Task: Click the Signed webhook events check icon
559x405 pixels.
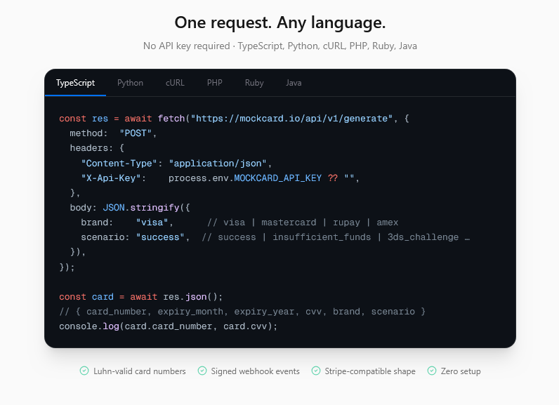Action: pos(202,371)
